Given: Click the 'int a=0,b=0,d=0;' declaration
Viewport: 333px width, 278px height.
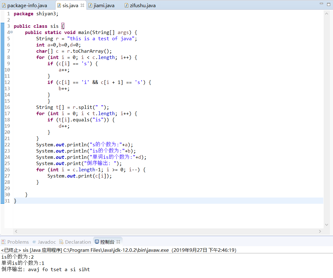Looking at the screenshot, I should [58, 45].
